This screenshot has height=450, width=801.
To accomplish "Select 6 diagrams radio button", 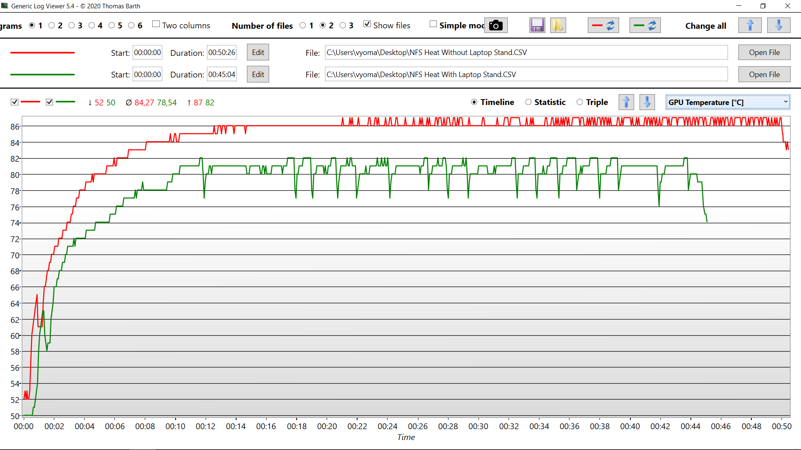I will (131, 25).
